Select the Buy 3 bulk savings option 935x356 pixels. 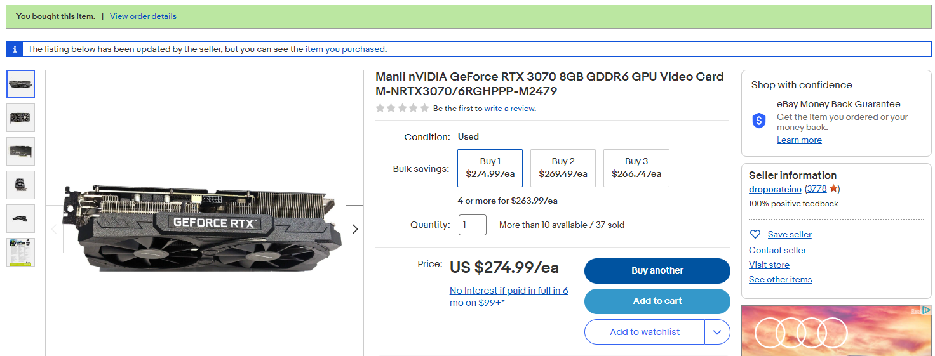636,168
